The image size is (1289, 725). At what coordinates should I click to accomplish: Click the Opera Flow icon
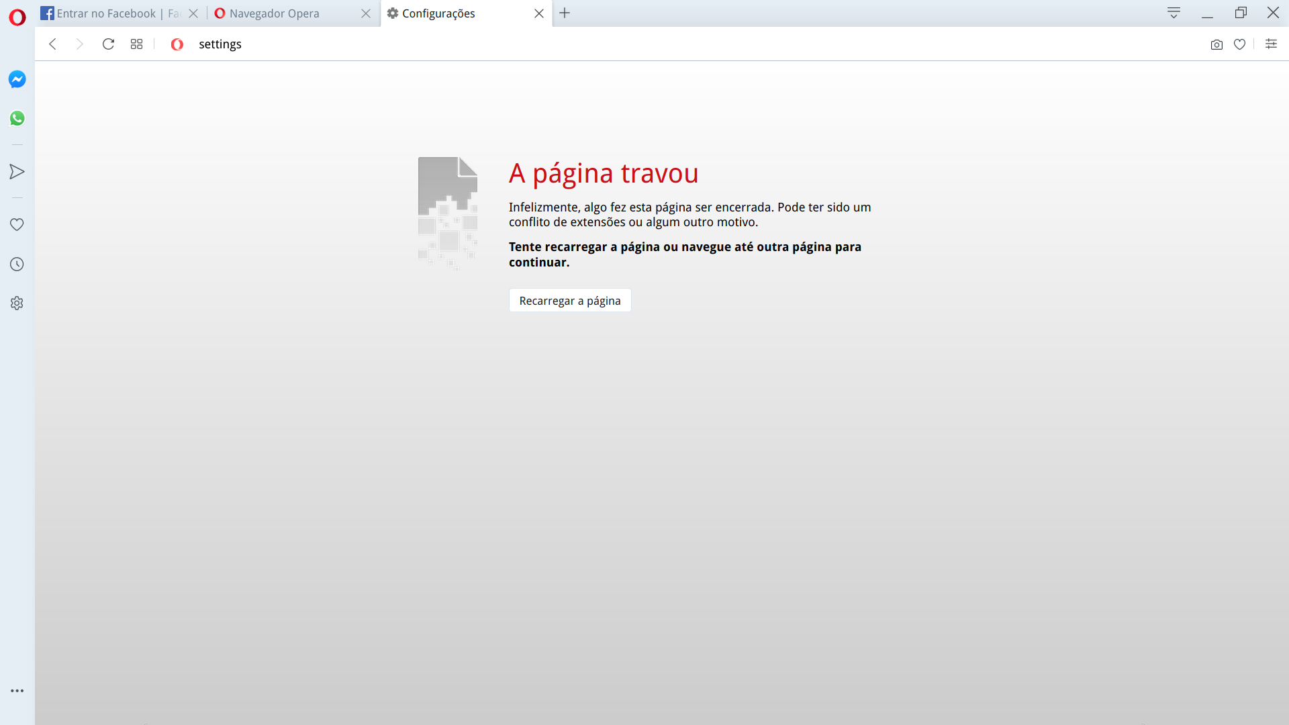pos(17,172)
